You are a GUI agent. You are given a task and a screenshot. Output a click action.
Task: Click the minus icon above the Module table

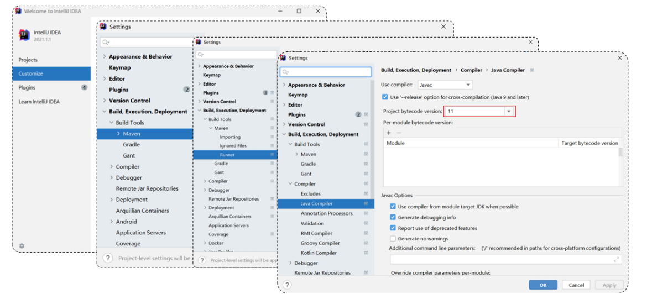click(399, 133)
